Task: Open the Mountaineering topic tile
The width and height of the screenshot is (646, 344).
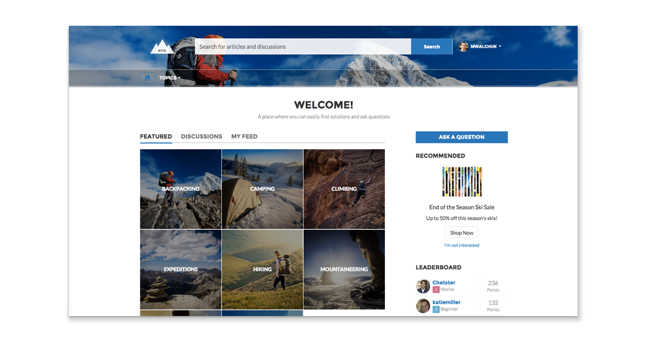Action: coord(344,270)
